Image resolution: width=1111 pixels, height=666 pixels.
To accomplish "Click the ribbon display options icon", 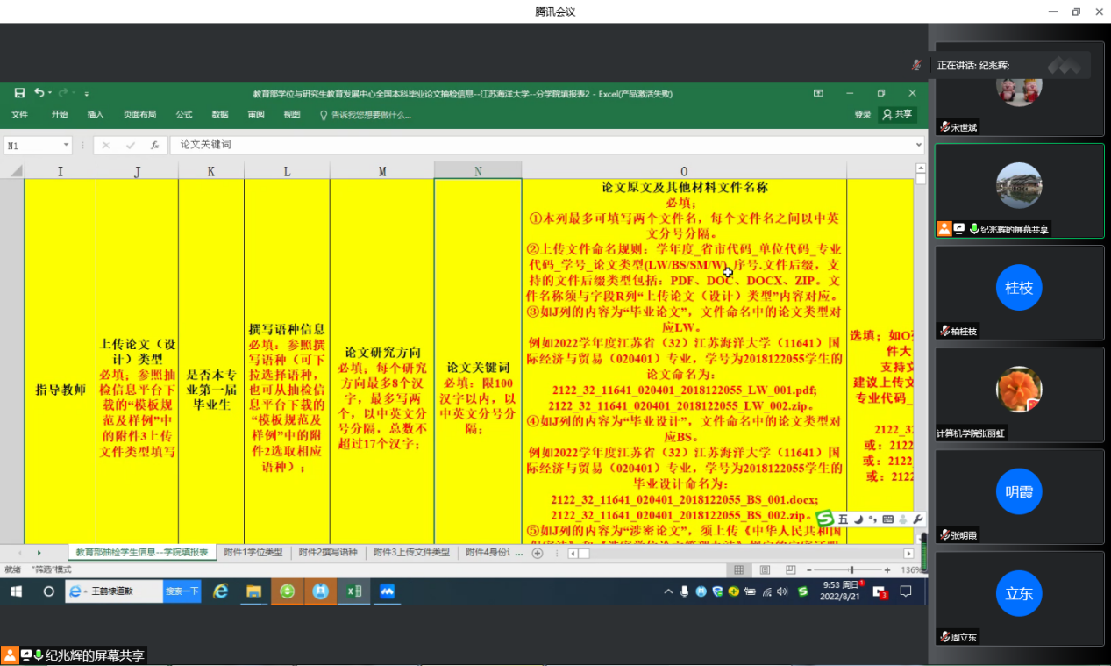I will (818, 93).
